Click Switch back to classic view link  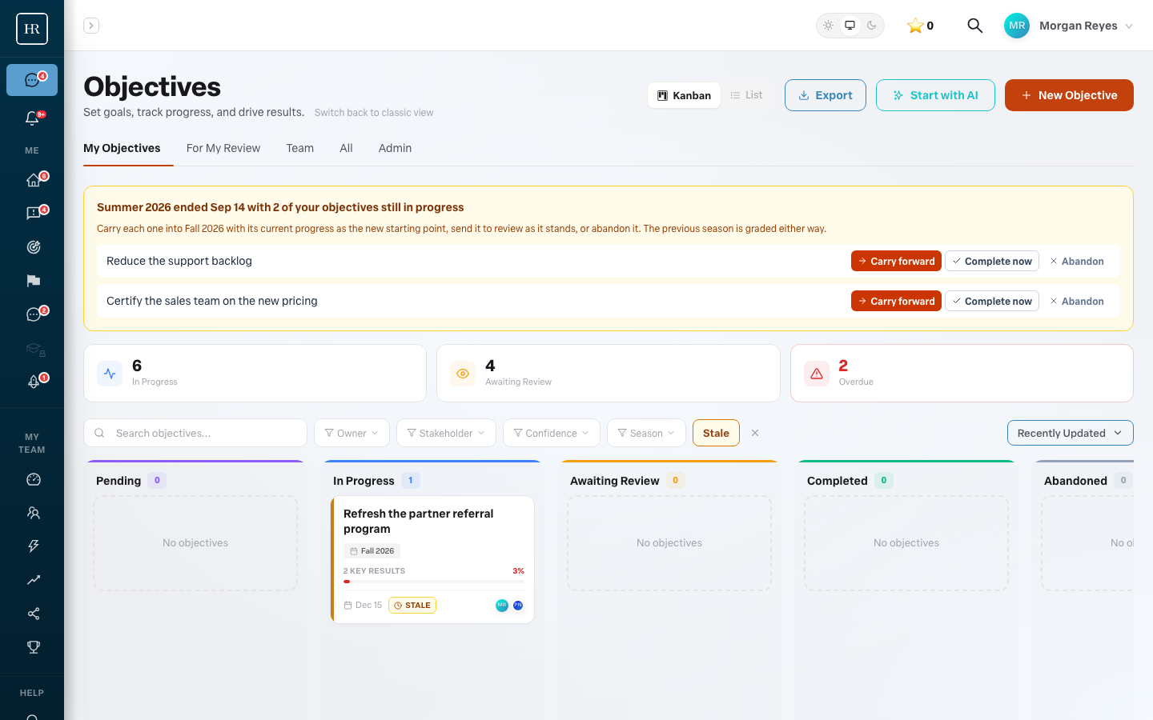click(x=374, y=113)
